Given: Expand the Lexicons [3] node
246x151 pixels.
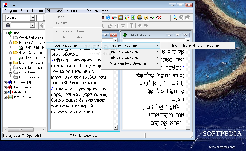Looking at the screenshot, I should click(x=5, y=82).
